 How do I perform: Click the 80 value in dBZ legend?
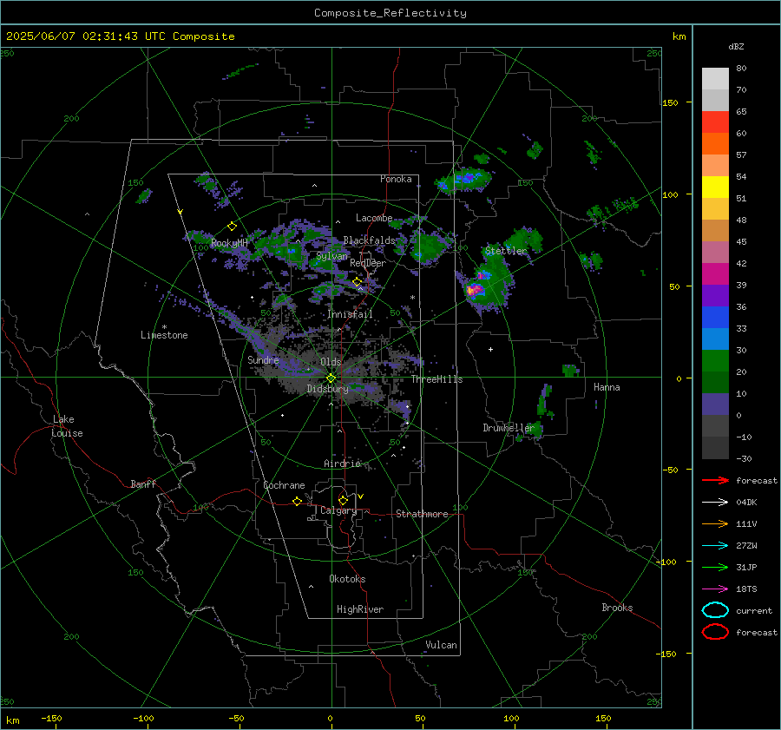(741, 69)
